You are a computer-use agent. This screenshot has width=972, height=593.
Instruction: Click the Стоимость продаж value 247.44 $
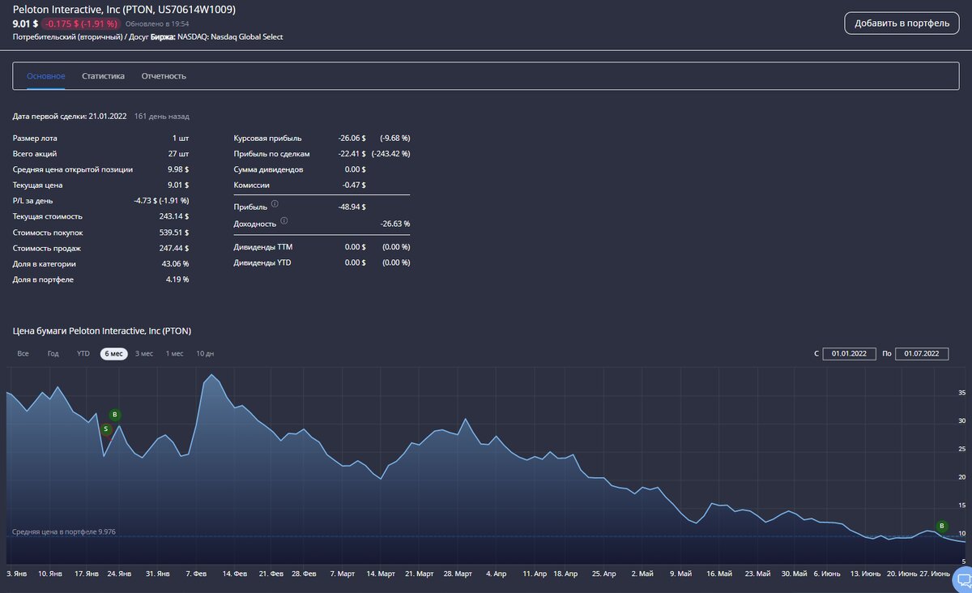tap(174, 248)
